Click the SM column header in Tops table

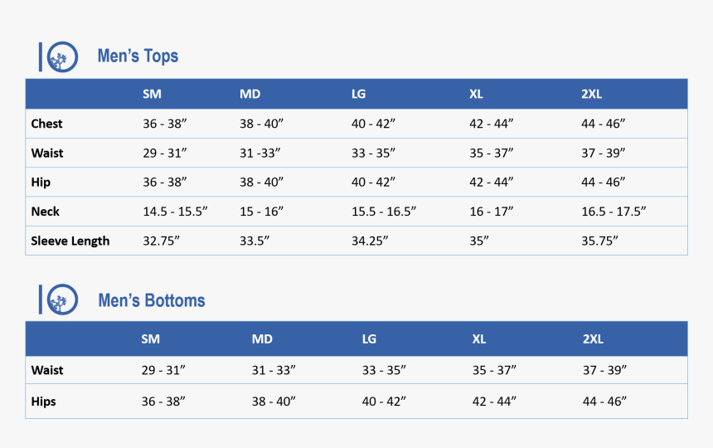(152, 94)
